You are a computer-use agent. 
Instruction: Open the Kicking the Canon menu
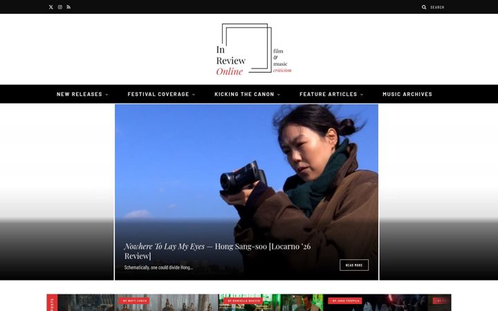tap(244, 94)
